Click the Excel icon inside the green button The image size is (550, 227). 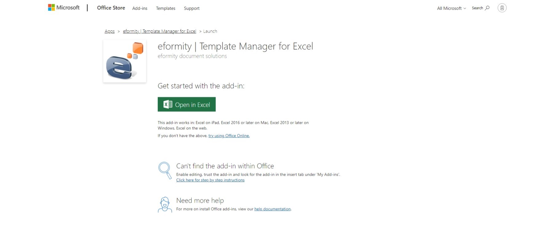tap(167, 104)
